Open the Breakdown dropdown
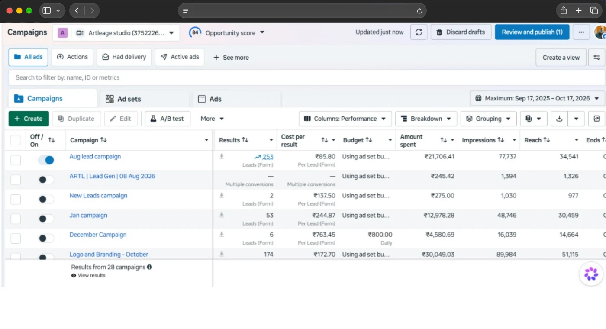Viewport: 606px width, 329px height. (426, 119)
